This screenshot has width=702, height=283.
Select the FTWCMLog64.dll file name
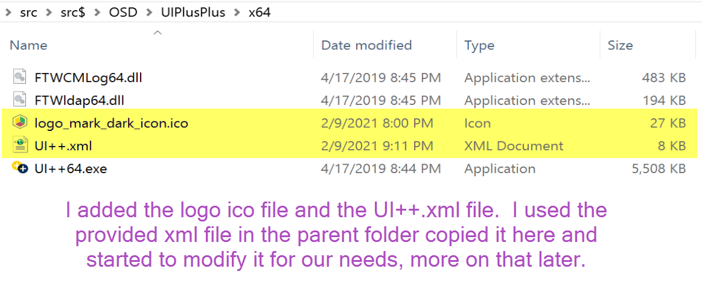pyautogui.click(x=89, y=77)
